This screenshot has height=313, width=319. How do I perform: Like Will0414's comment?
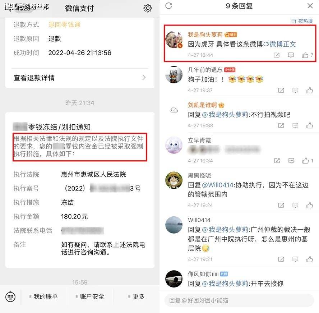[309, 259]
